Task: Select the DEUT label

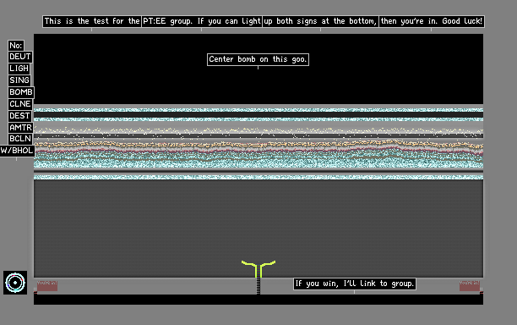Action: [20, 57]
